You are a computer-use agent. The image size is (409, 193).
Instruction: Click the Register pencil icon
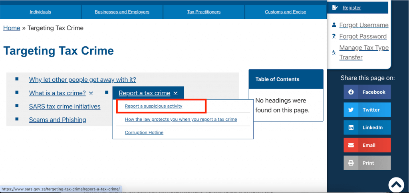(x=335, y=8)
